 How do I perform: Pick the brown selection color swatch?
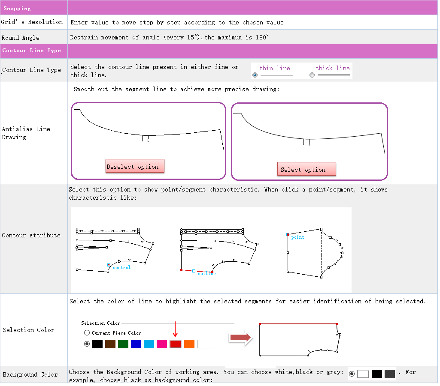pos(110,344)
